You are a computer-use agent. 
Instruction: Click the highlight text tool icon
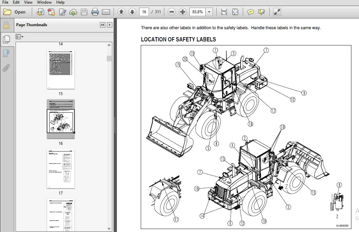(261, 12)
